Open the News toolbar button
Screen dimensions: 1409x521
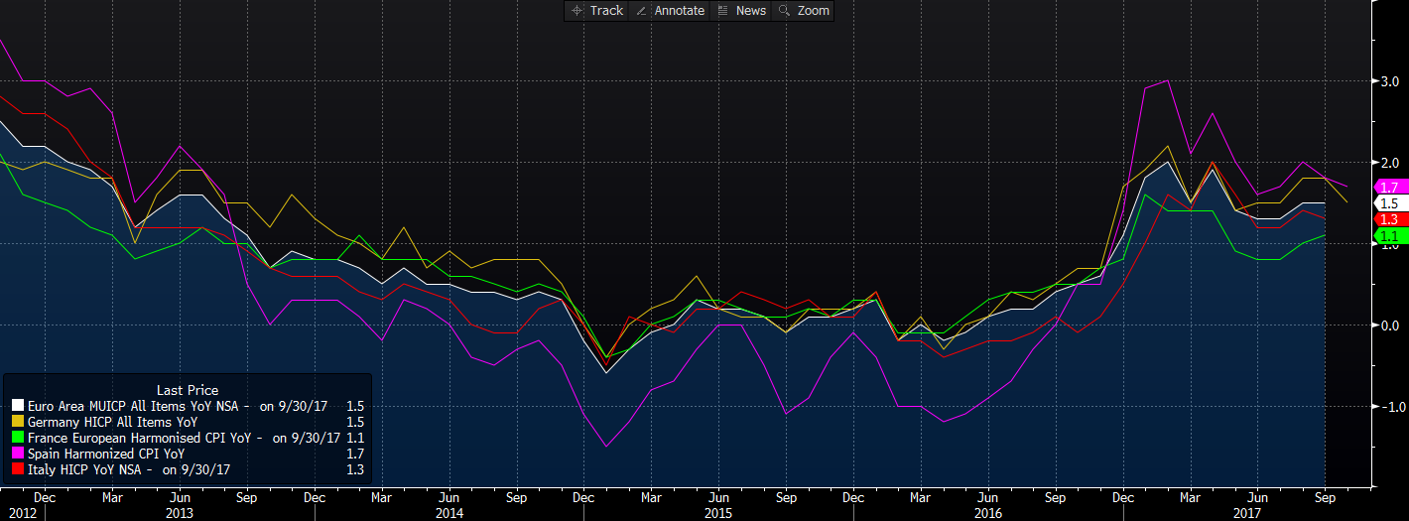(750, 11)
